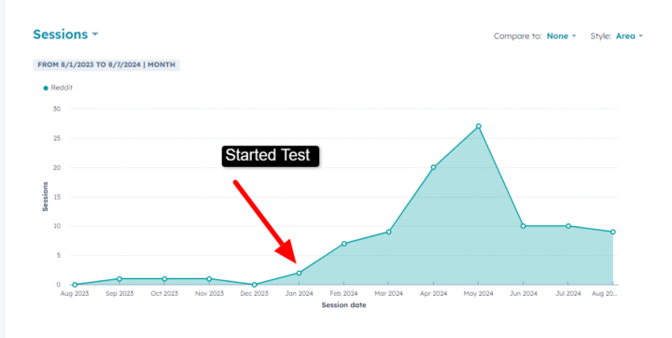Click the Session date axis title
Screen dimensions: 672x338
click(343, 305)
